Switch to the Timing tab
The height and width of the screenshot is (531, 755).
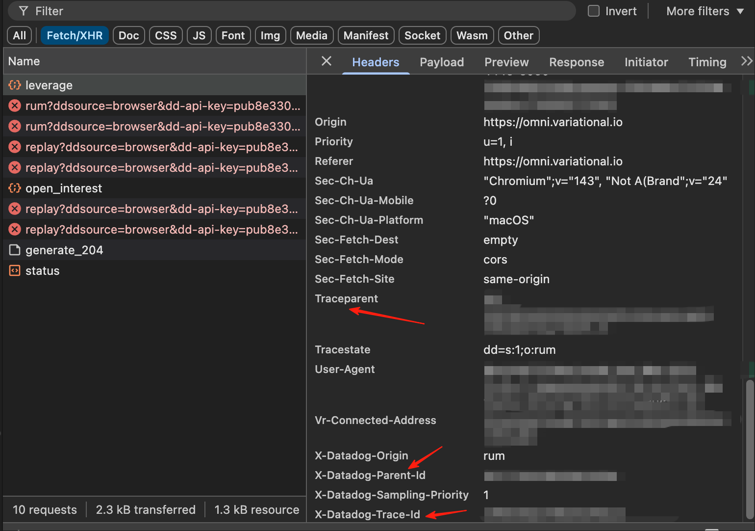707,62
